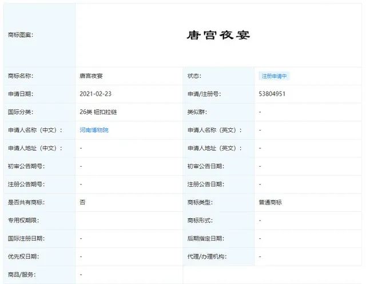Click the 注册公告日期 label
Viewport: 366px width, 284px height.
pyautogui.click(x=206, y=184)
